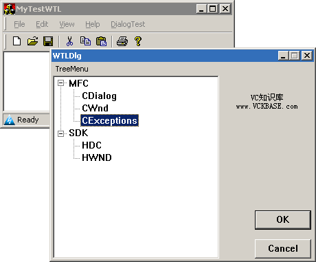This screenshot has height=262, width=316.
Task: Click the Cancel button in WTLDlg
Action: click(x=283, y=248)
